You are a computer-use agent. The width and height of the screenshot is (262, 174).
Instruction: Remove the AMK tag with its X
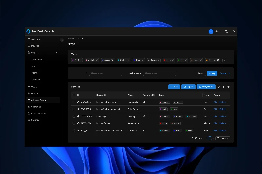(80, 60)
